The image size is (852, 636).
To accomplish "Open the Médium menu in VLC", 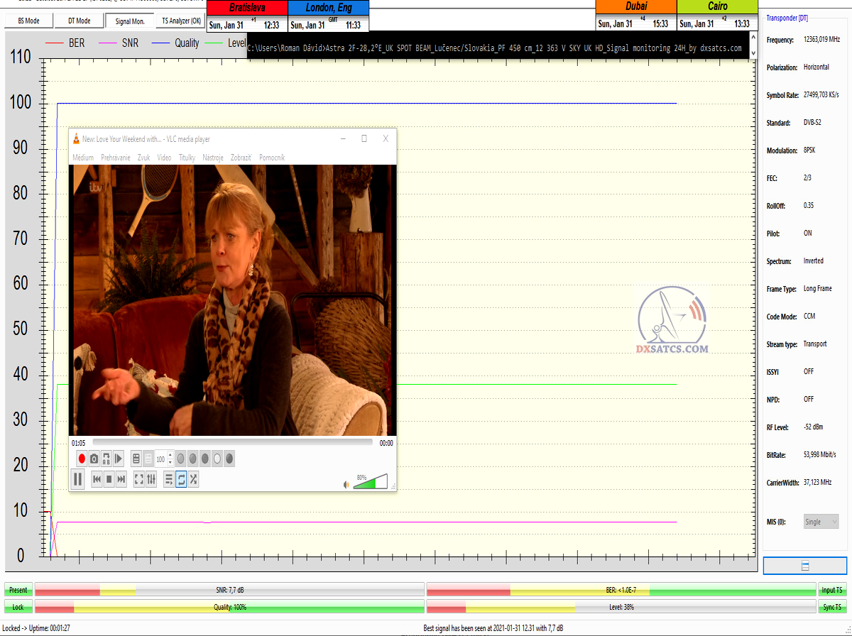I will pos(83,158).
